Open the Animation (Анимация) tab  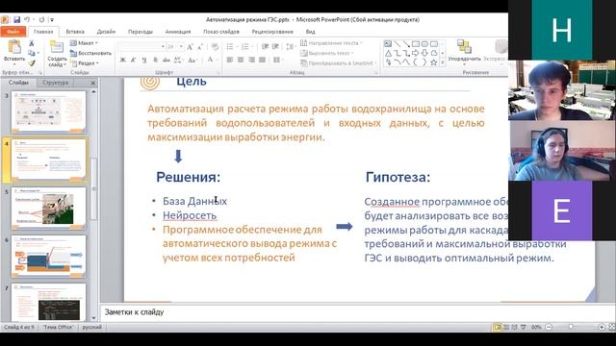click(178, 32)
